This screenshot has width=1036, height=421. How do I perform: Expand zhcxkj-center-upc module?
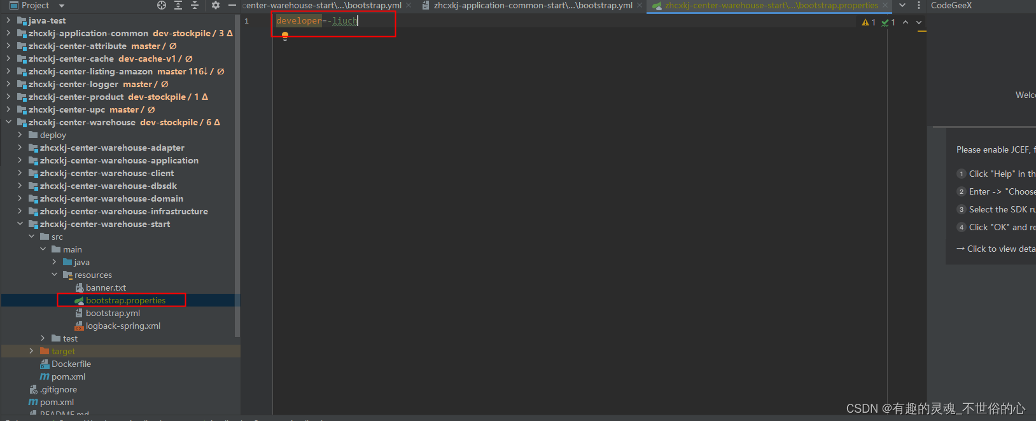[x=8, y=109]
